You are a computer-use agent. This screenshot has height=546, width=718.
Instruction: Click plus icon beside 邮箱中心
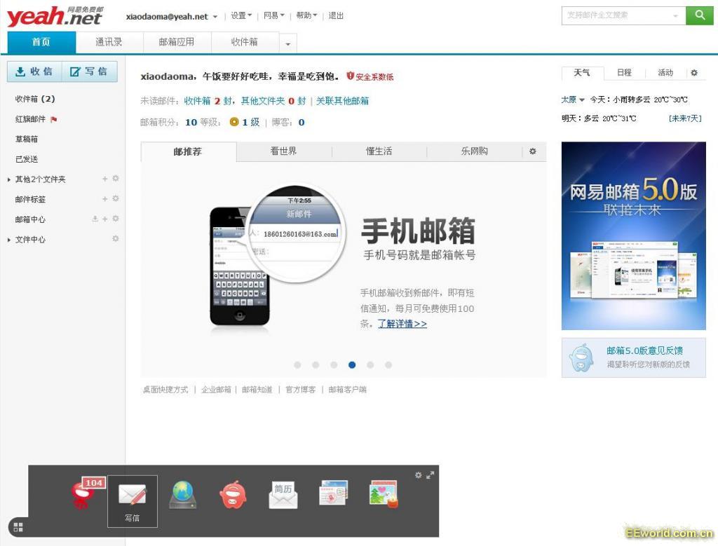(105, 219)
